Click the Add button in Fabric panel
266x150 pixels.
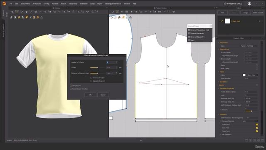pos(222,13)
